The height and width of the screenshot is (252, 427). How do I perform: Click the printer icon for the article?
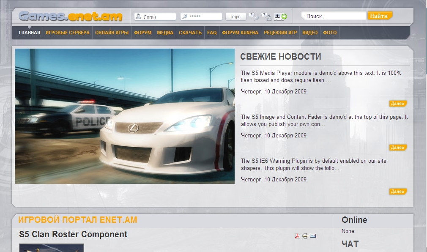click(305, 236)
